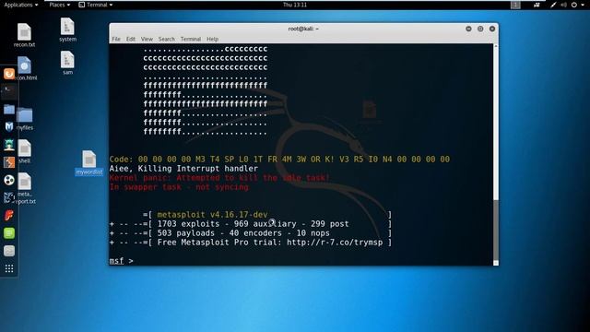Select the recon.html desktop file
The width and height of the screenshot is (590, 332).
coord(26,68)
